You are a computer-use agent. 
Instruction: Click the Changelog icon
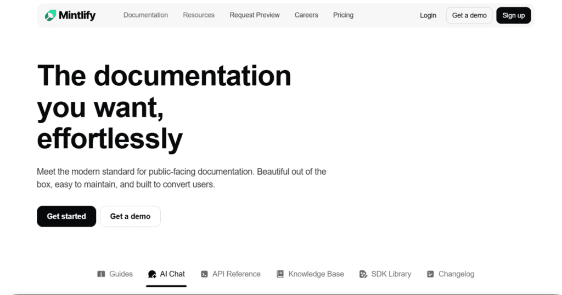430,274
